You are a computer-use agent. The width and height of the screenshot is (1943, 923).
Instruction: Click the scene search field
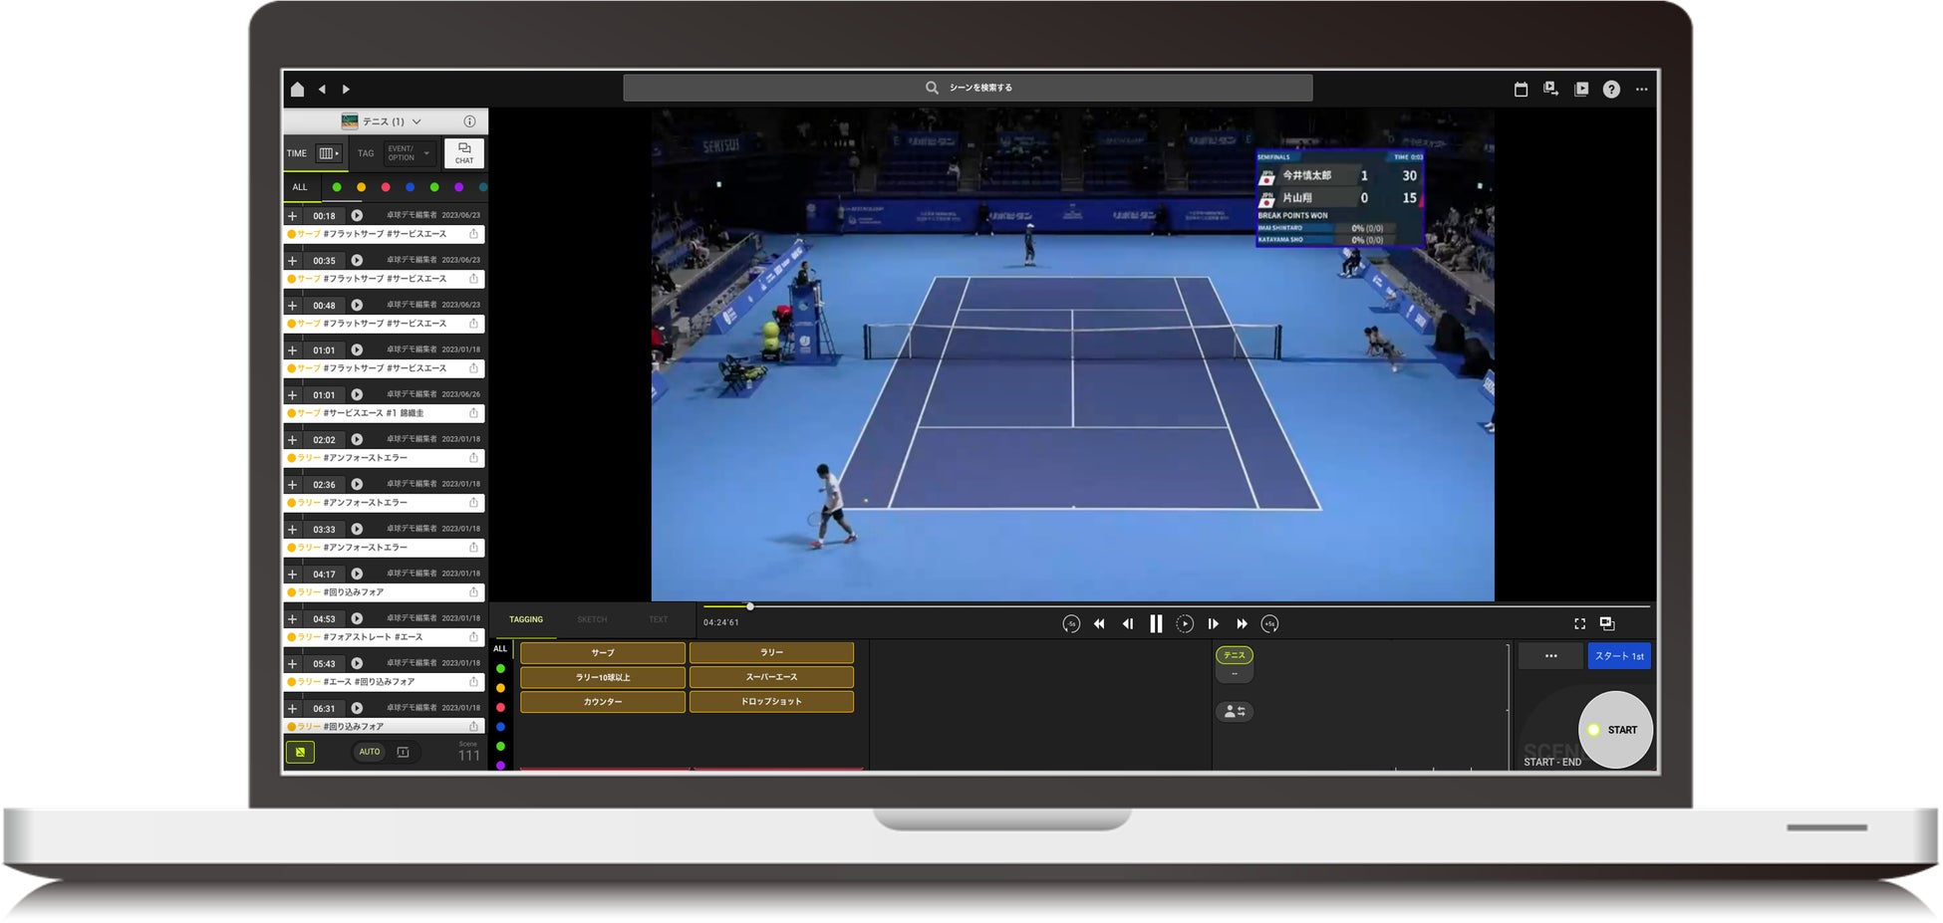pyautogui.click(x=968, y=88)
